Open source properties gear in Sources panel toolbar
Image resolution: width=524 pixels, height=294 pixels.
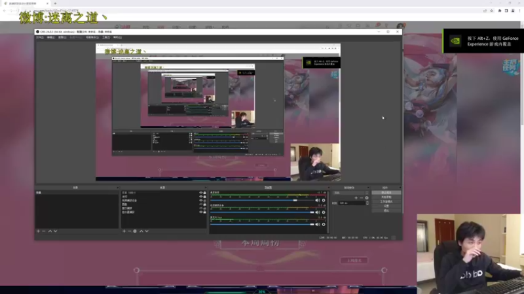135,231
